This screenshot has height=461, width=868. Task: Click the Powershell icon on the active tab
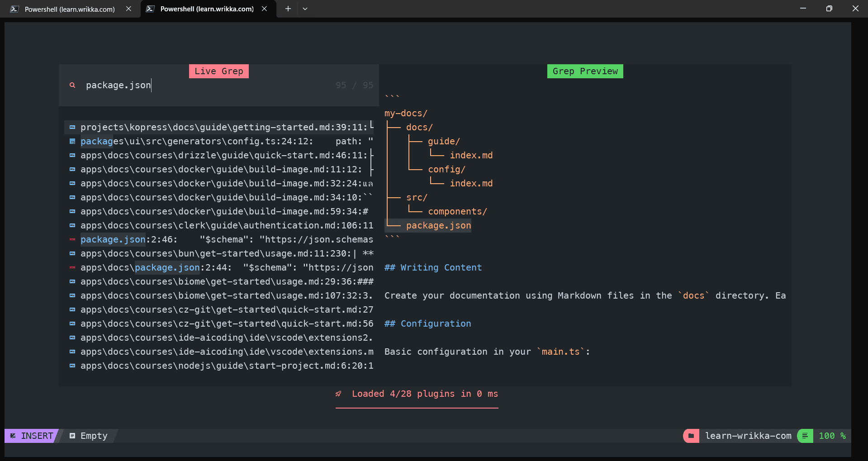point(150,9)
